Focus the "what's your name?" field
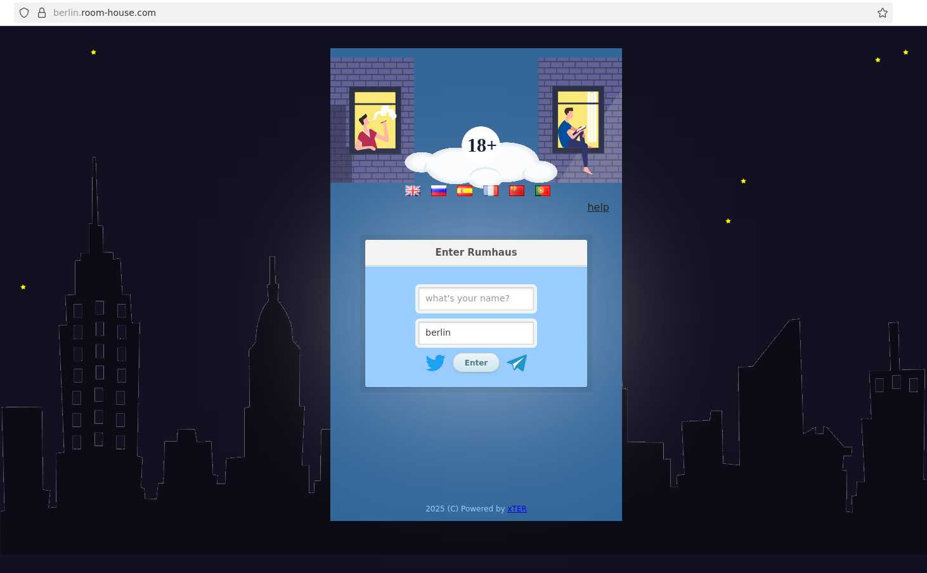This screenshot has width=927, height=573. (476, 299)
